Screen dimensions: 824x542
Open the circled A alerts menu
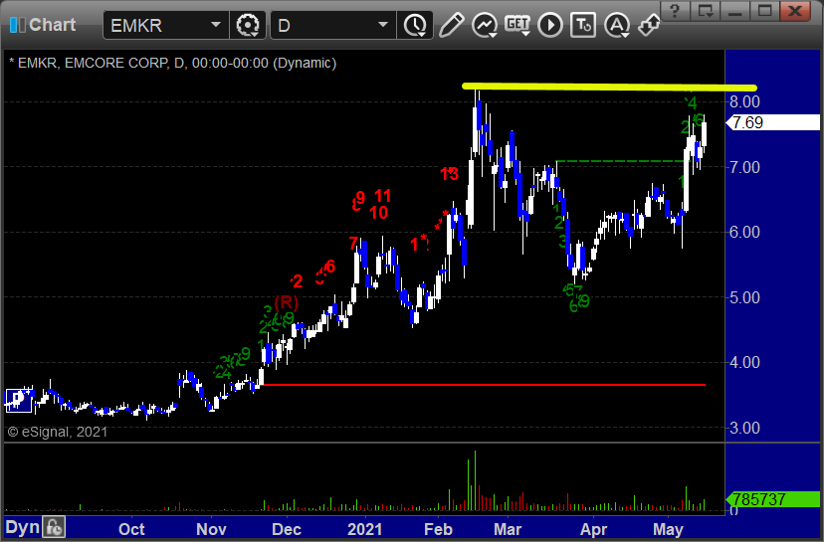(616, 25)
